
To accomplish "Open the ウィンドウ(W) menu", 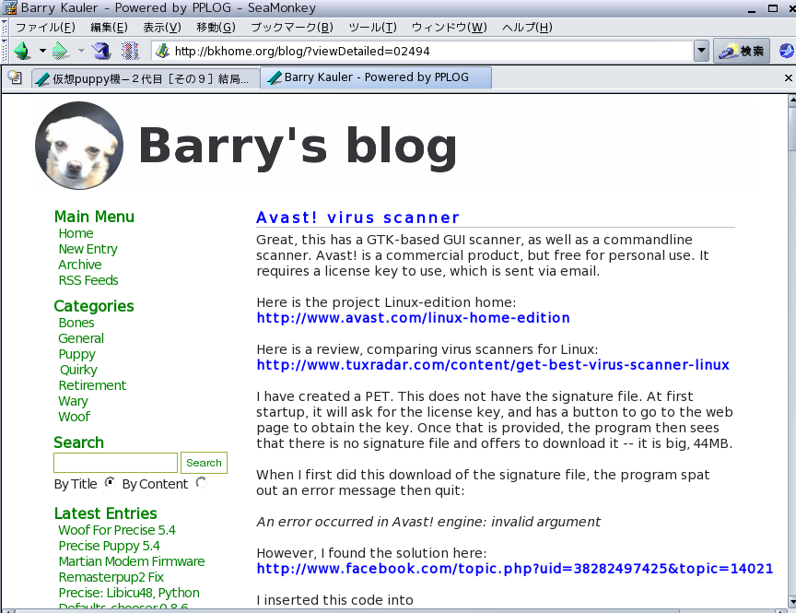I will (x=449, y=28).
